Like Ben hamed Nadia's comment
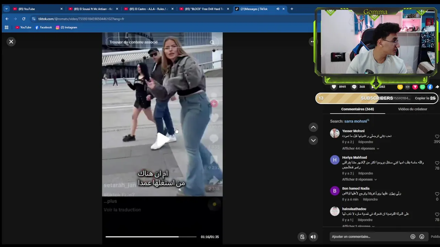This screenshot has height=247, width=440. point(437,194)
